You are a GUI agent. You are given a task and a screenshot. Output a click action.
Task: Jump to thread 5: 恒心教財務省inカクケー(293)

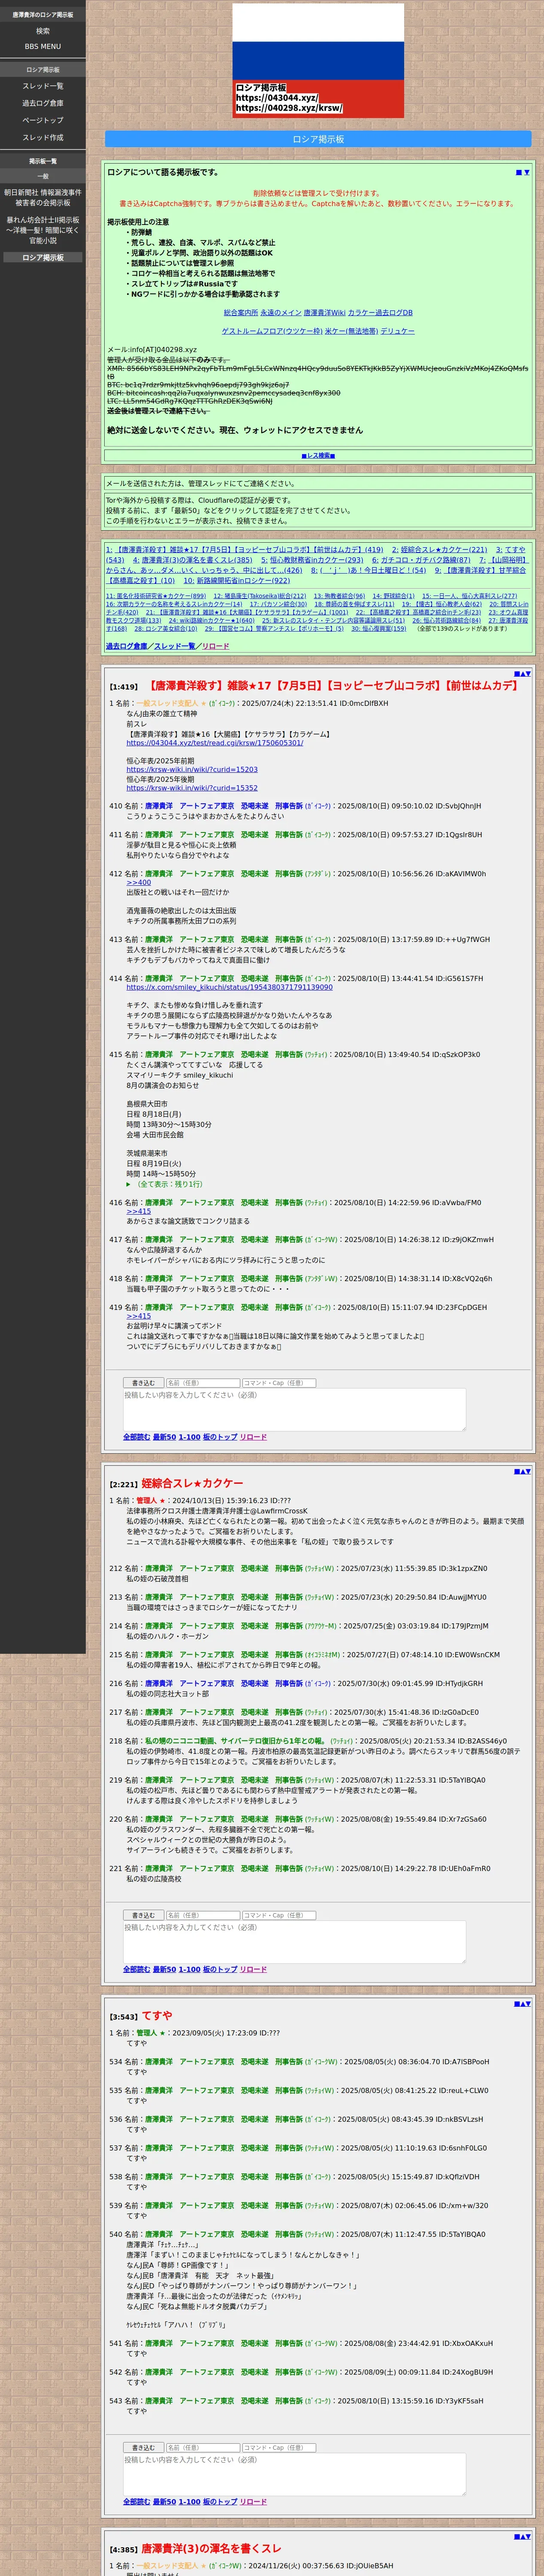coord(312,560)
